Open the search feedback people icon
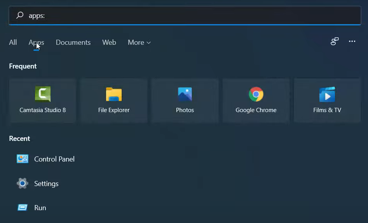 point(335,42)
